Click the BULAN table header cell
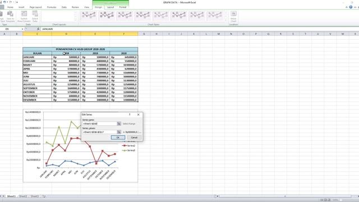The image size is (359, 202). point(38,53)
